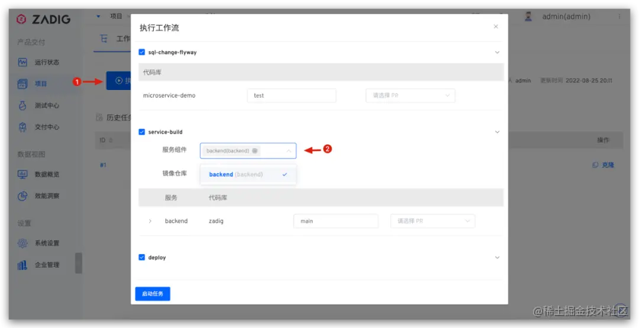Open the 运行状态 menu item

pos(47,62)
